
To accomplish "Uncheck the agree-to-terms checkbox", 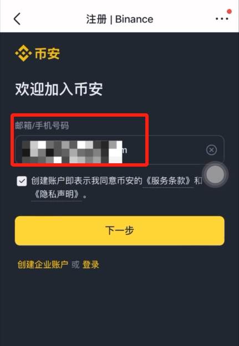I will click(22, 181).
